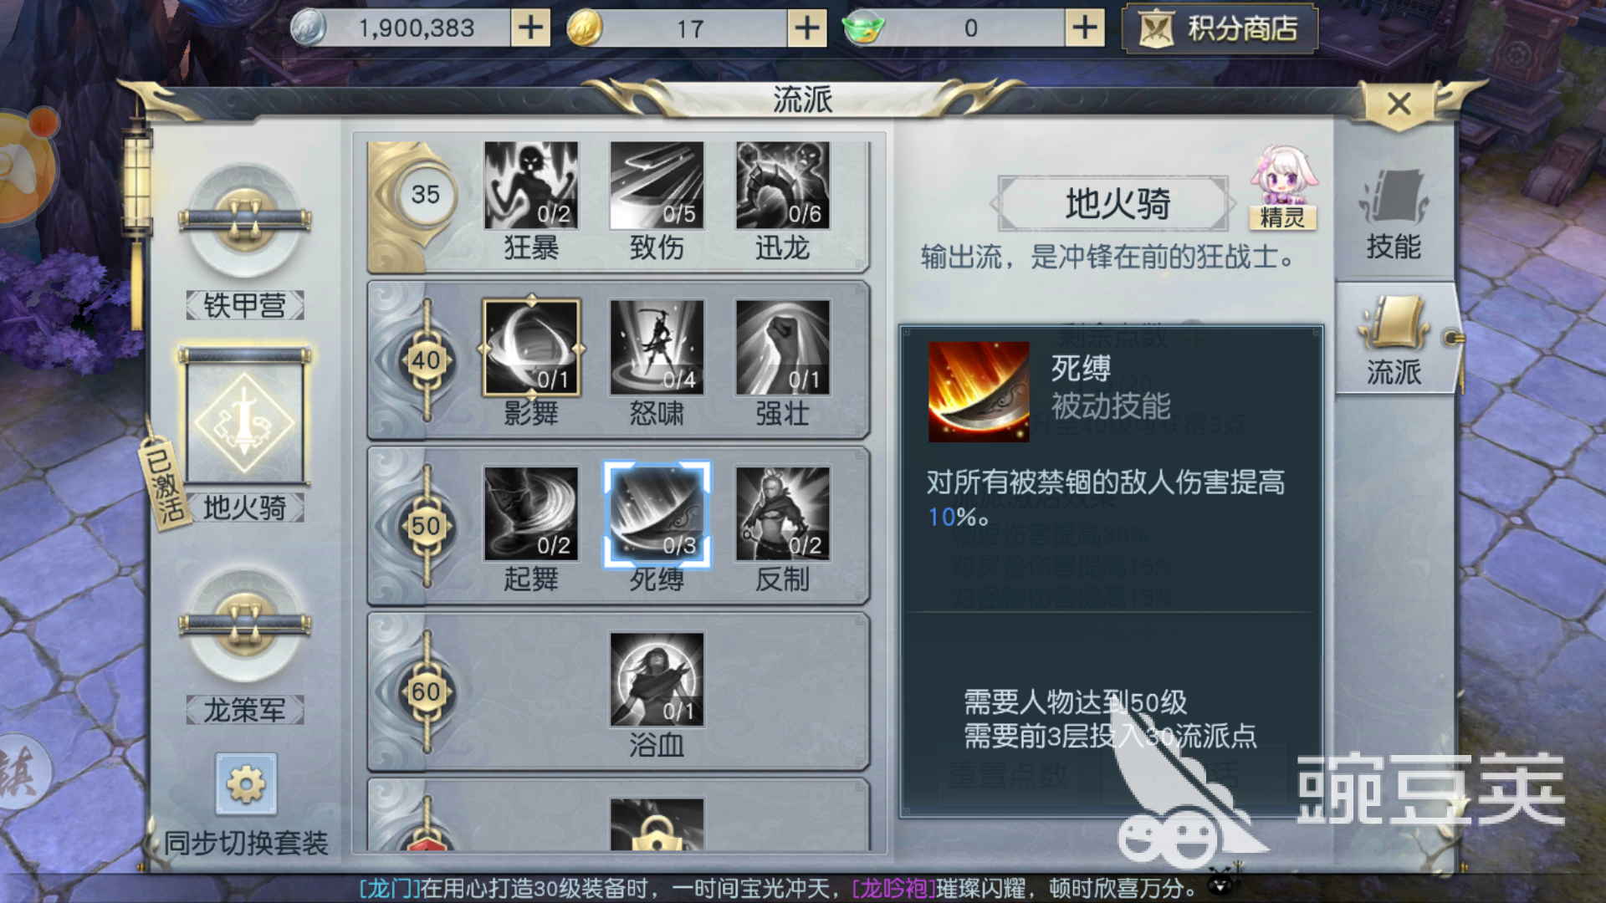Open the 精灵 fairy helper

(1283, 189)
